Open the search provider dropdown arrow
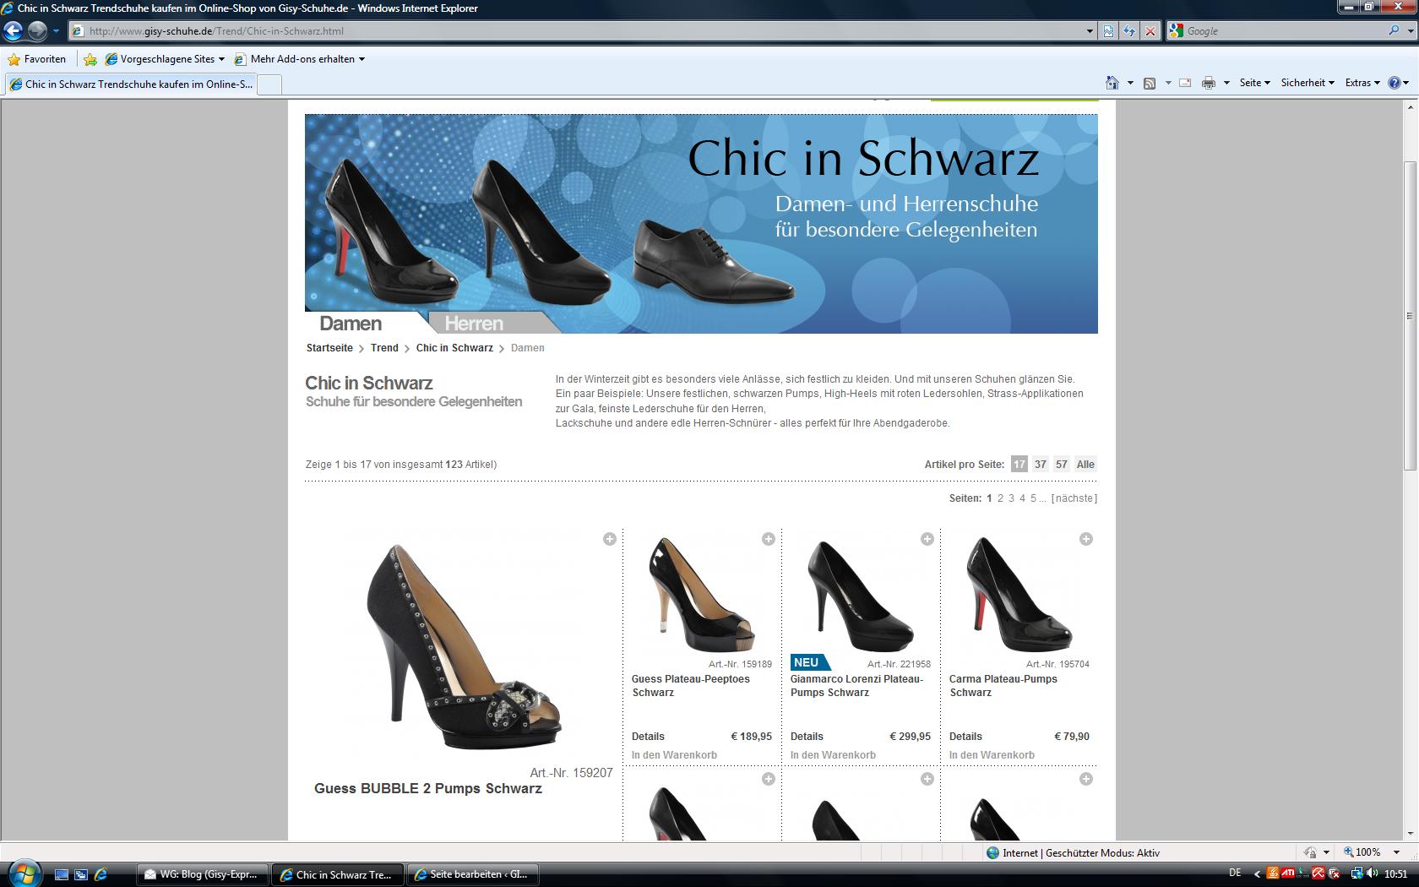The height and width of the screenshot is (887, 1419). (x=1410, y=31)
